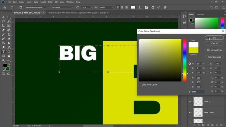The image size is (226, 127).
Task: Cancel current text edits
Action: click(x=153, y=7)
